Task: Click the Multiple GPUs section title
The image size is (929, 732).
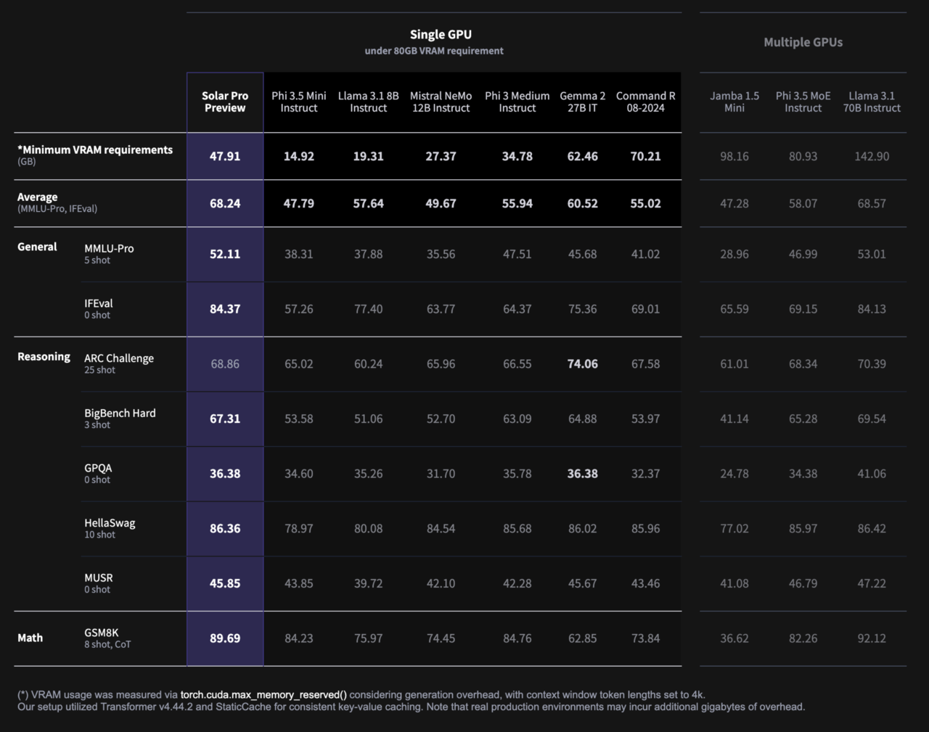Action: tap(803, 42)
